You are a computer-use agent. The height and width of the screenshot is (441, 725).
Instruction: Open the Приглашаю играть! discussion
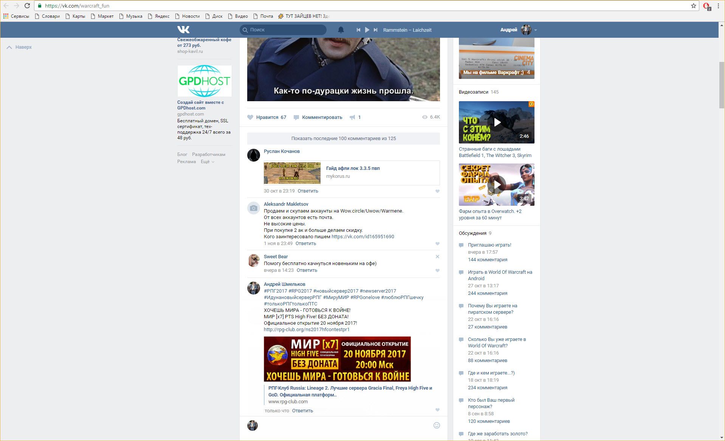[489, 245]
